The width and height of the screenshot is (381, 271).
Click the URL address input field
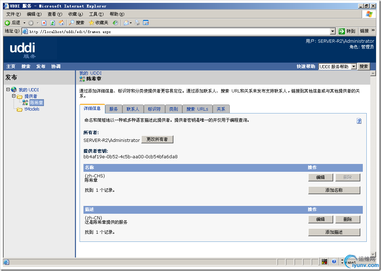(x=179, y=32)
